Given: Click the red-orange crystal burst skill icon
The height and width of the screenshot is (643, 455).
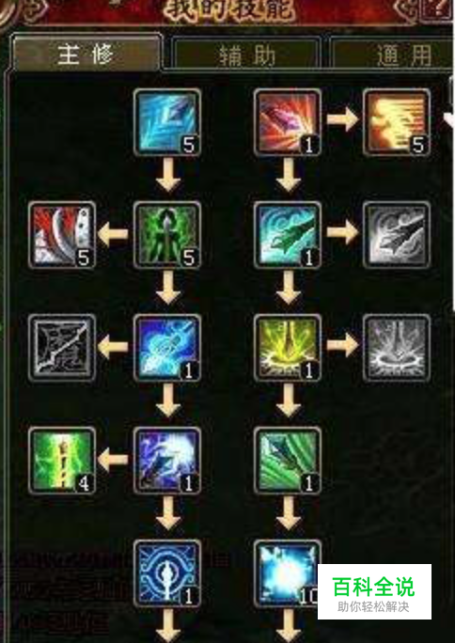Looking at the screenshot, I should [288, 122].
